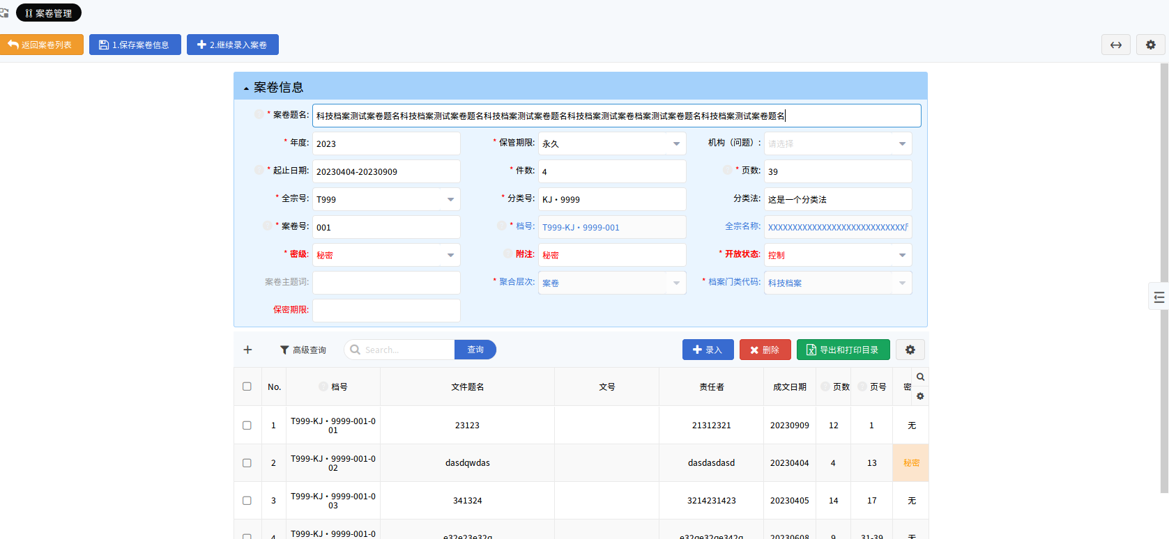Click the 年度 field containing 2023
This screenshot has width=1169, height=539.
coord(386,143)
